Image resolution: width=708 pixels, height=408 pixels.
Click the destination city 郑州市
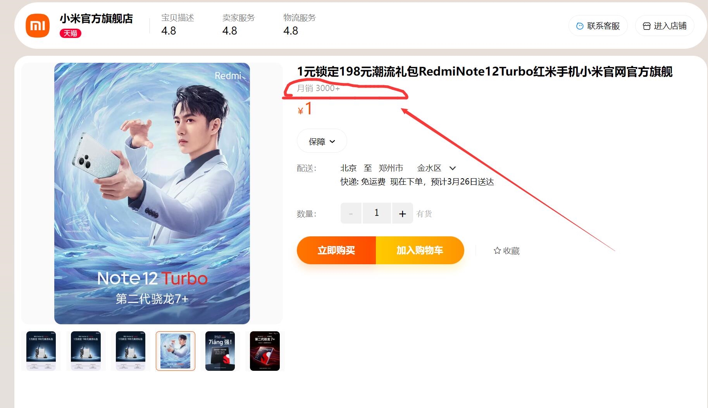[x=391, y=168]
